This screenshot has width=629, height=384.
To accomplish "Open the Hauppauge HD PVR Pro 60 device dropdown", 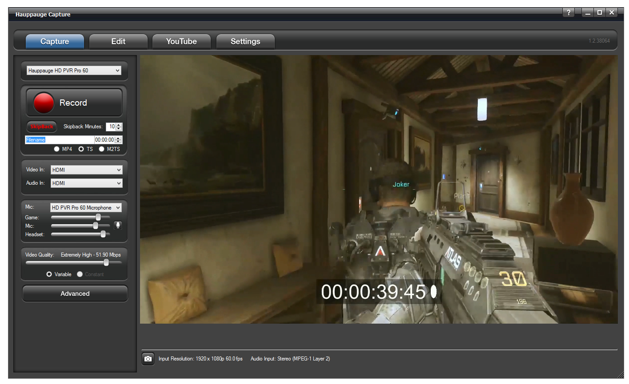I will [74, 71].
